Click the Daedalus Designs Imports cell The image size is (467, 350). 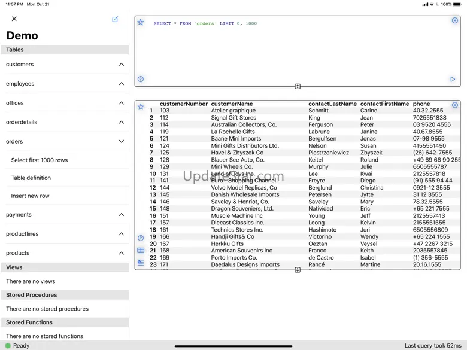click(x=245, y=264)
